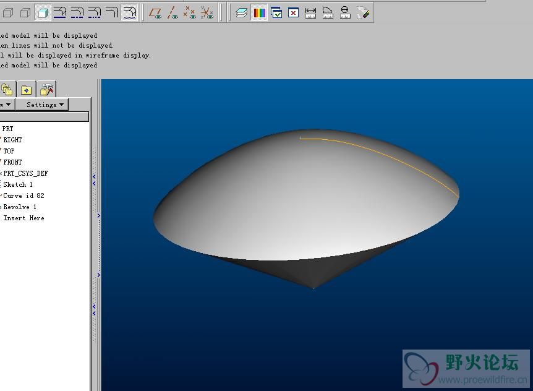The height and width of the screenshot is (391, 533).
Task: Toggle datum points display
Action: tap(190, 12)
